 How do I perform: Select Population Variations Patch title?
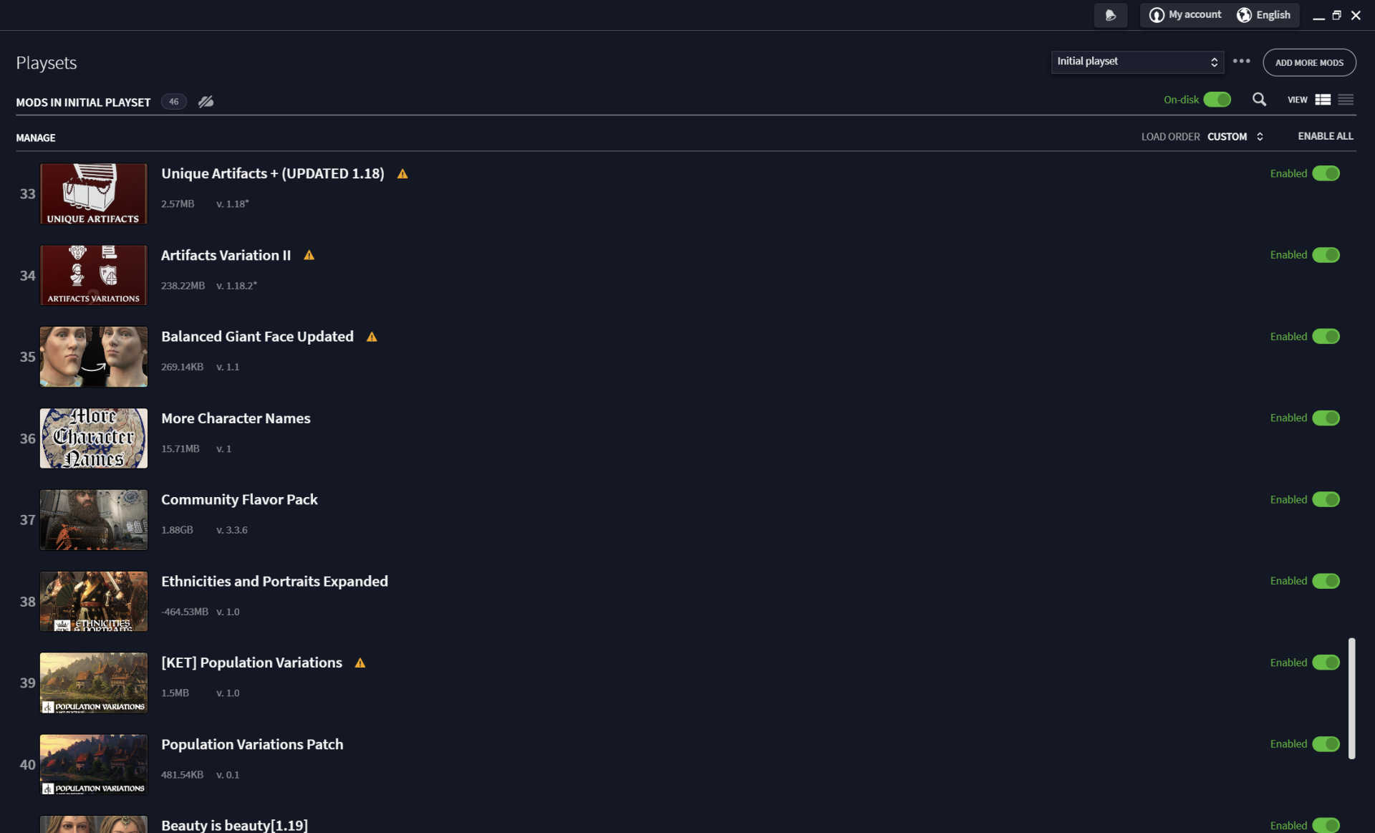click(x=252, y=745)
